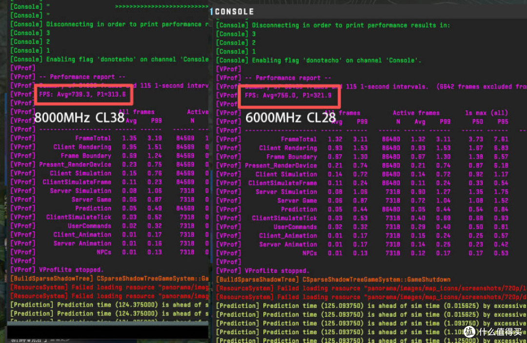This screenshot has width=527, height=343.
Task: Click the FrameTotal row with Avg 1.35
Action: [x=110, y=138]
